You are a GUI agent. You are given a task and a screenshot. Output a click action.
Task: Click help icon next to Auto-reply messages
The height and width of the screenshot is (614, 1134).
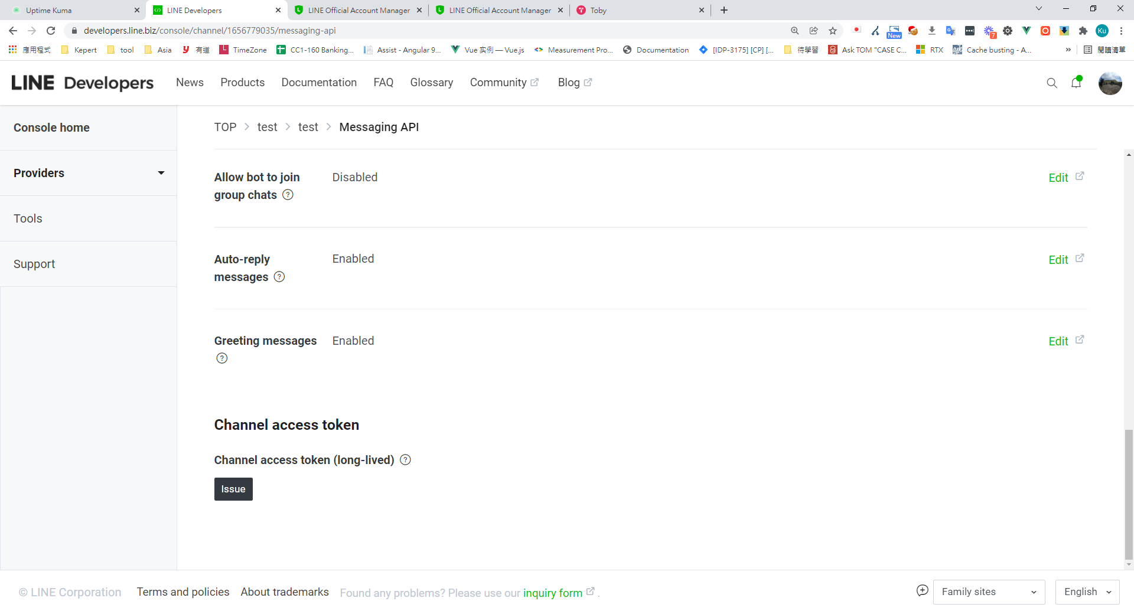pos(279,277)
